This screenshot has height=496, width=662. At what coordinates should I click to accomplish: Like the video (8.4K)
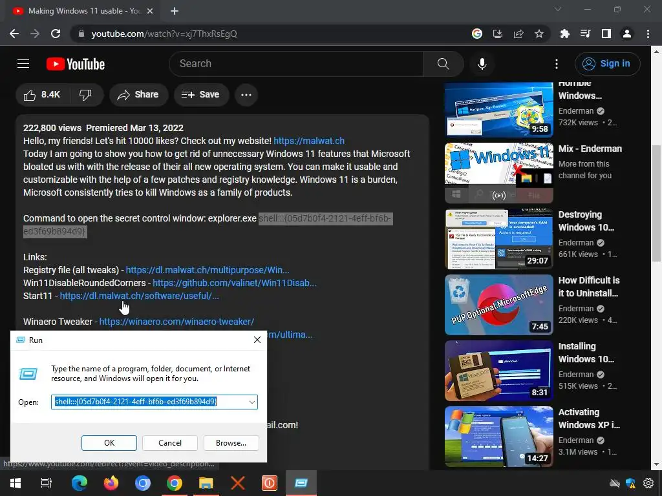click(x=42, y=94)
